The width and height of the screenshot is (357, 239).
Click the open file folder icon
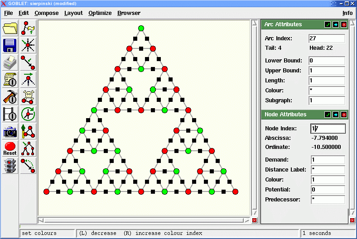tap(10, 29)
